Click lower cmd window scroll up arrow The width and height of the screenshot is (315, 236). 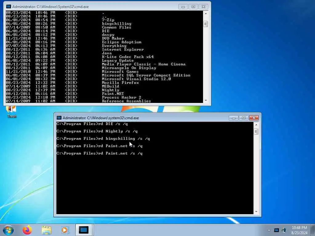(256, 125)
